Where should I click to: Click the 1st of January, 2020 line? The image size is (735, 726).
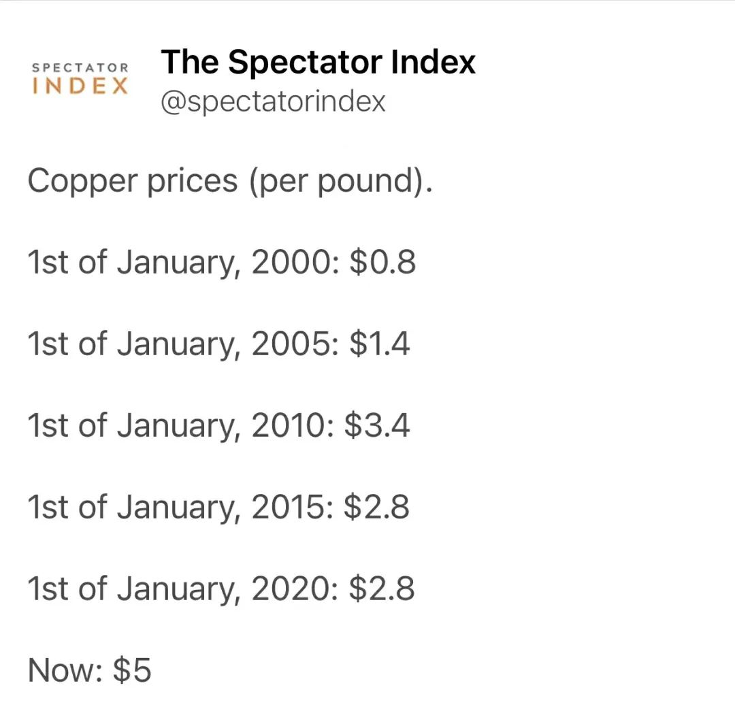(221, 589)
